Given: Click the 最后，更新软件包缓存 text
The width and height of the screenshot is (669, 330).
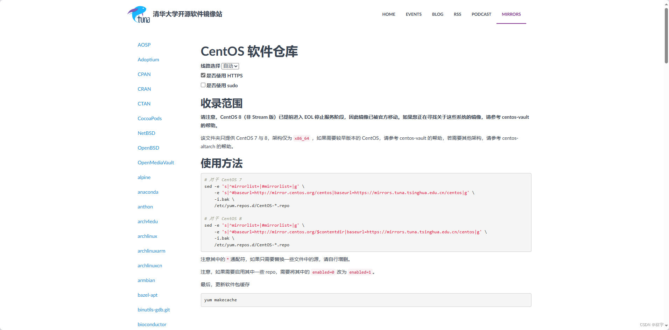Looking at the screenshot, I should click(x=225, y=284).
